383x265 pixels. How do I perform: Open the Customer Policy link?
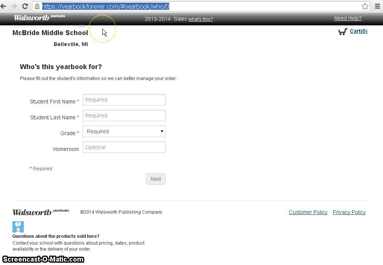[308, 212]
